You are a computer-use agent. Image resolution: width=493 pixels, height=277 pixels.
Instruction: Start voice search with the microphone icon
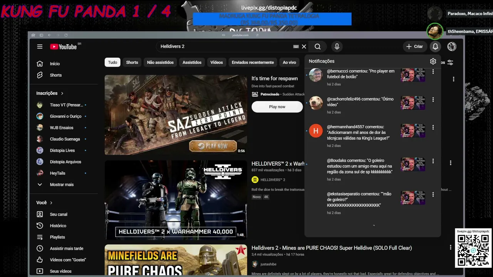point(337,47)
